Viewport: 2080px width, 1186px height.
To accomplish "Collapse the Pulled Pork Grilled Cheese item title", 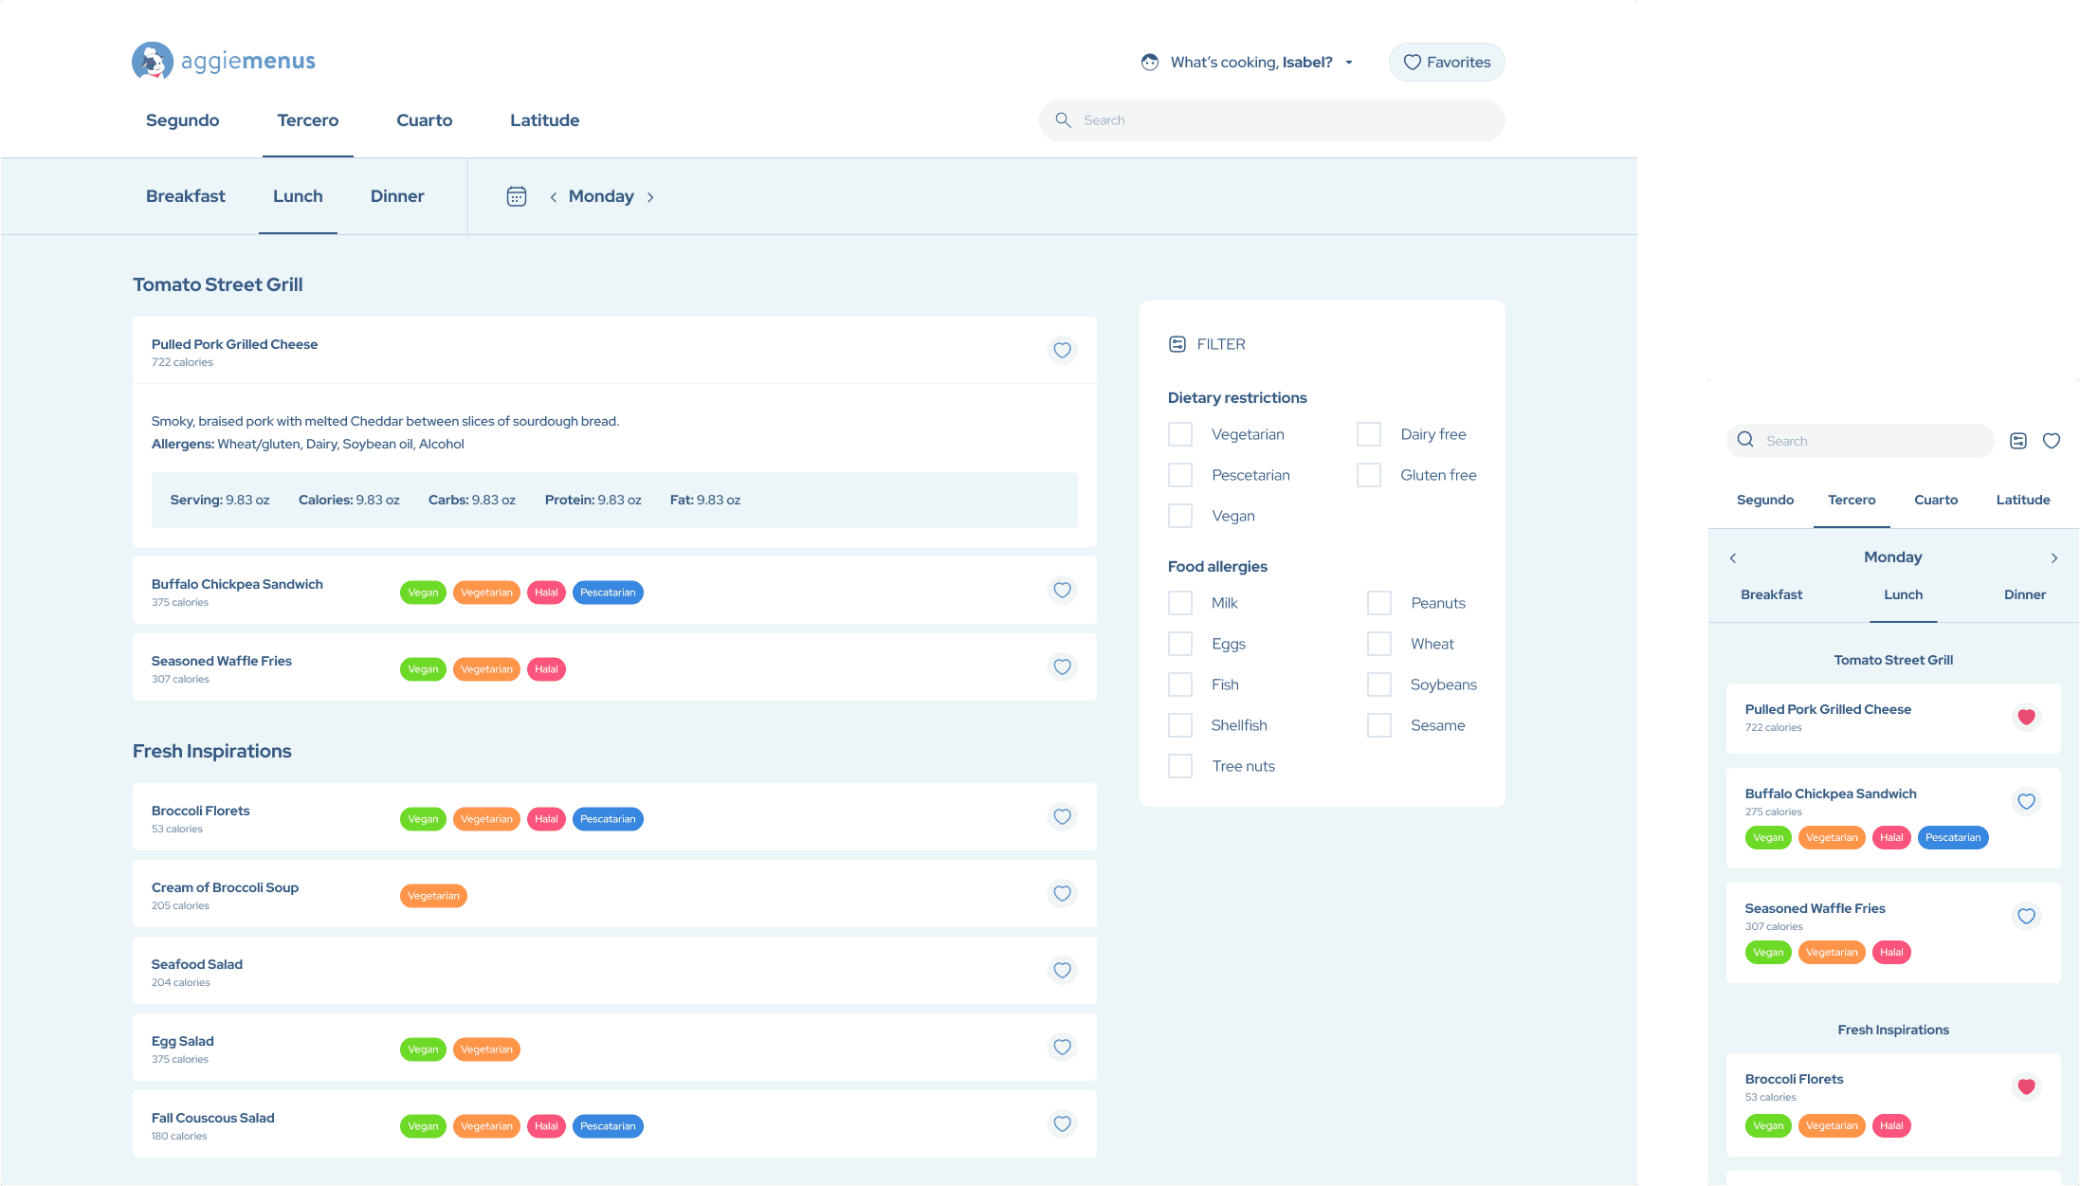I will [x=234, y=344].
